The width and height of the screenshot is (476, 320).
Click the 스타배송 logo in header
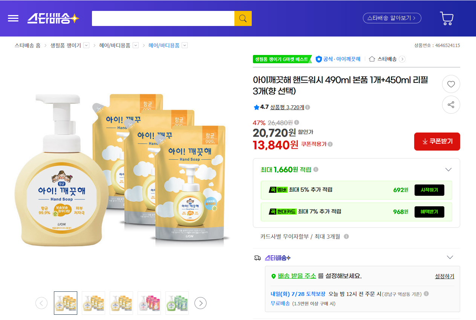click(x=53, y=18)
